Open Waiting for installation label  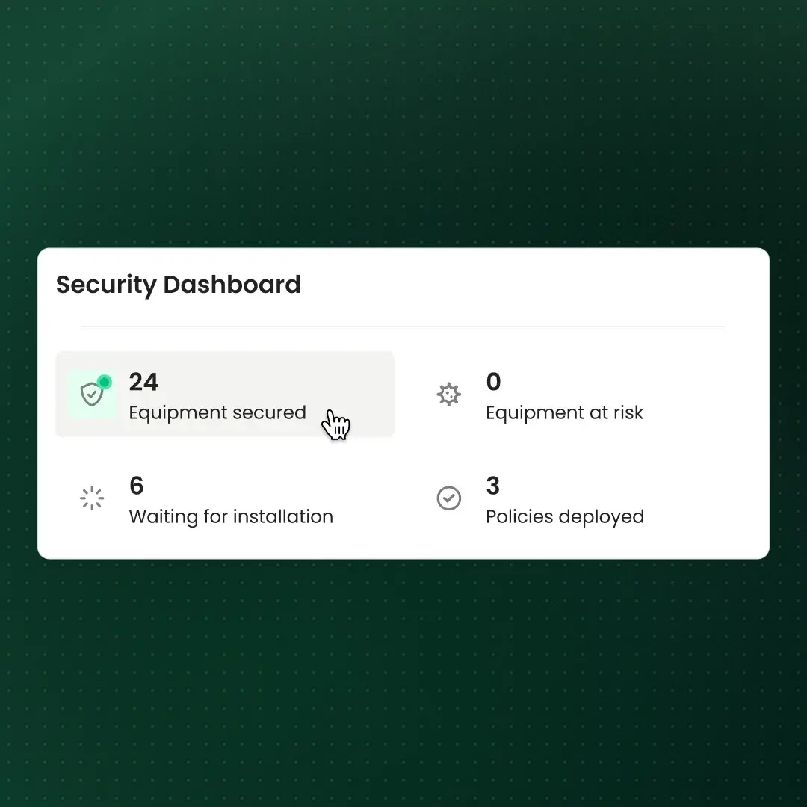[x=231, y=516]
